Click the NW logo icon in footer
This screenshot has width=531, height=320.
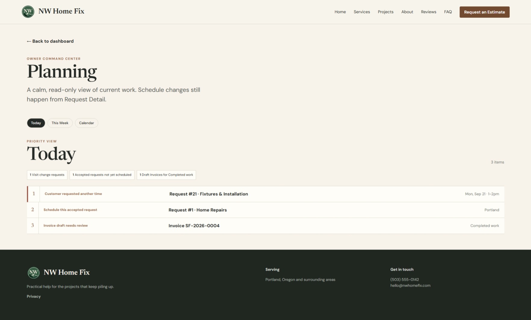coord(33,272)
